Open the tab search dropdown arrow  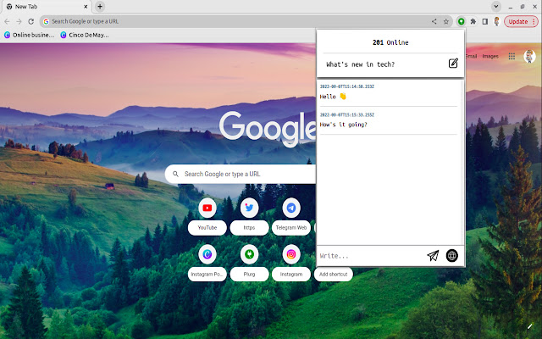496,6
